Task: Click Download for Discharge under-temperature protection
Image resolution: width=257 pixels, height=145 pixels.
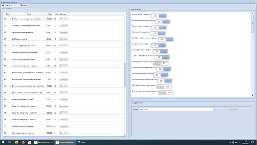Action: [64, 19]
